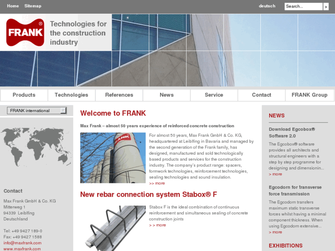The width and height of the screenshot is (335, 251).
Task: Open the Technologies menu
Action: tap(71, 95)
